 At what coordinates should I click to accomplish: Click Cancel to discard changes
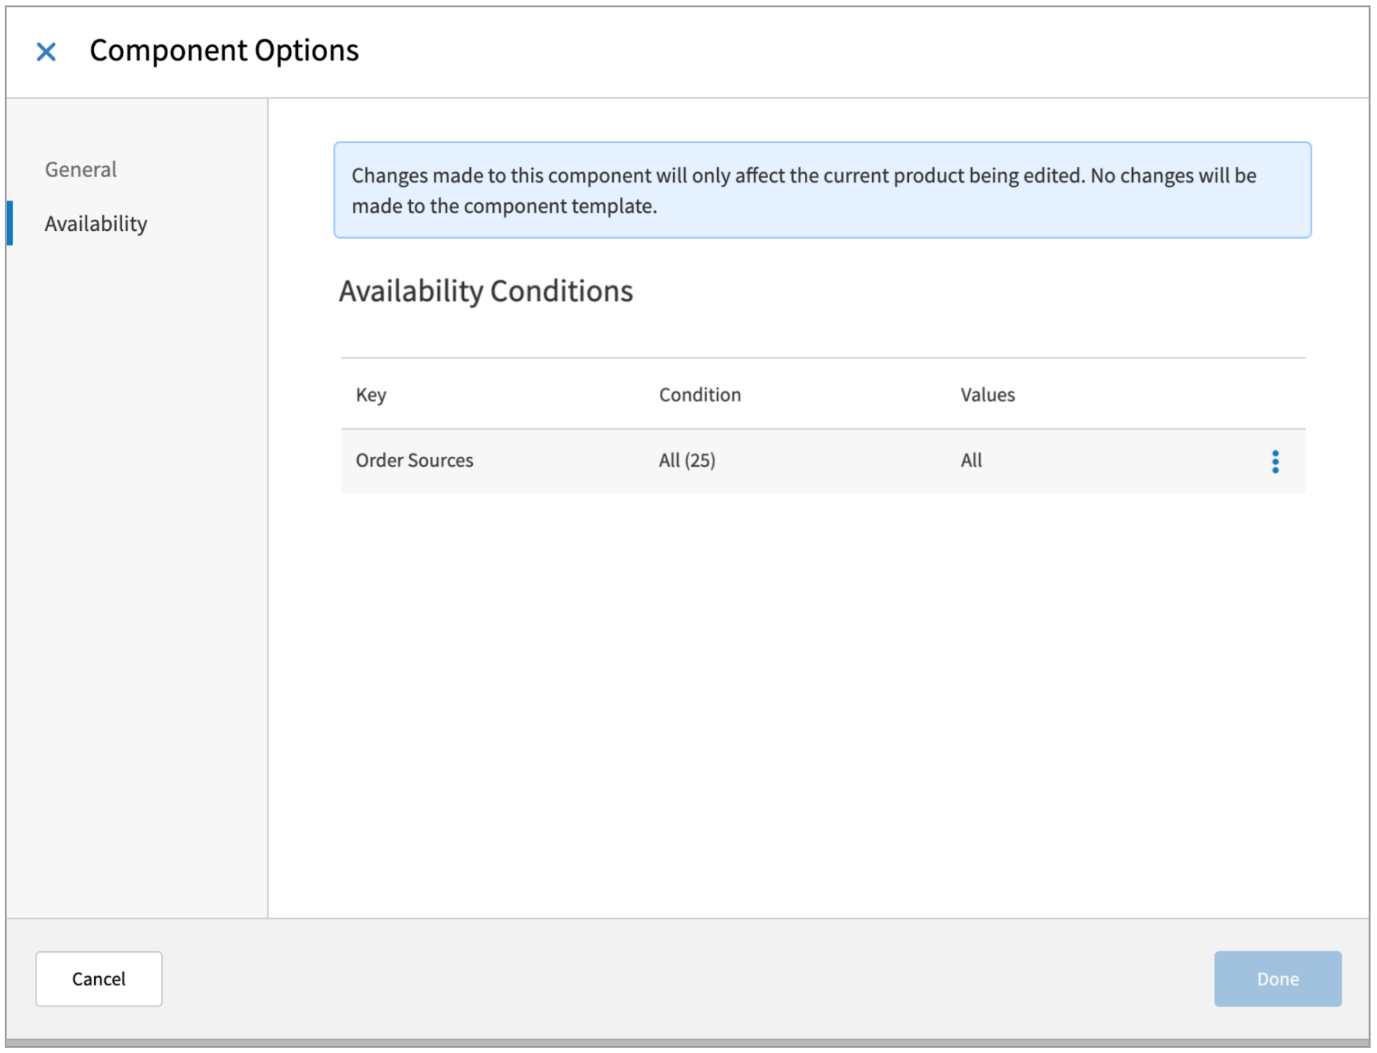click(98, 978)
